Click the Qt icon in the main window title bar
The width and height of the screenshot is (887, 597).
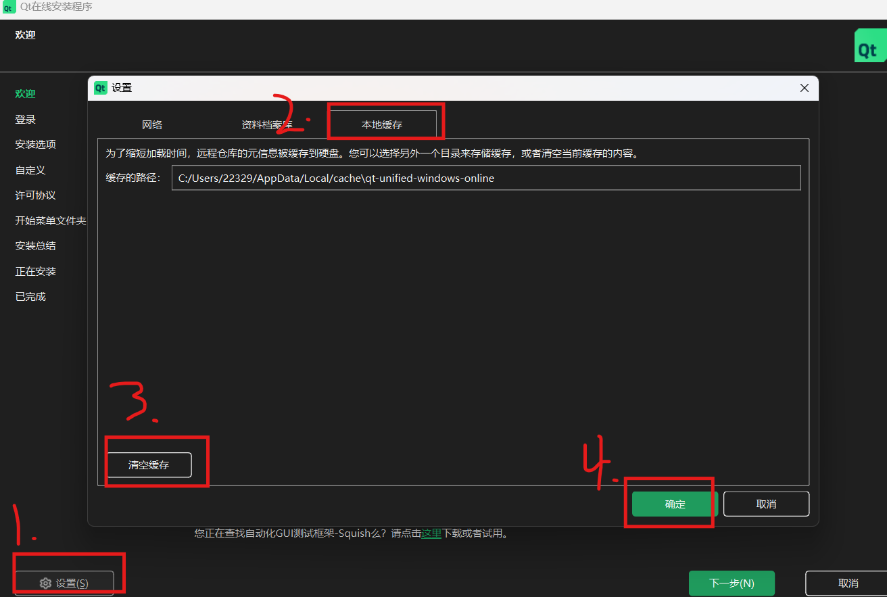[x=9, y=7]
